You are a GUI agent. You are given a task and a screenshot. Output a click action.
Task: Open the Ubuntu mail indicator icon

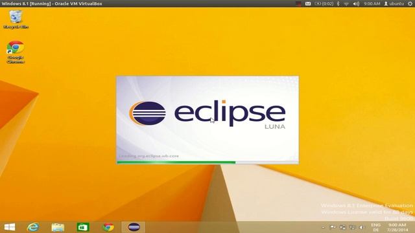[x=308, y=4]
